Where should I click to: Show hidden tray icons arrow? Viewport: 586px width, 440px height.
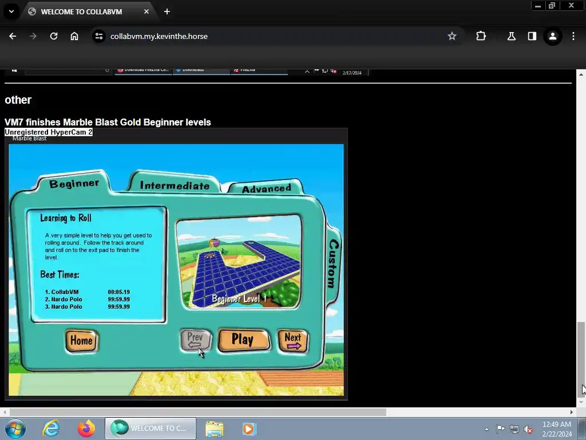486,429
